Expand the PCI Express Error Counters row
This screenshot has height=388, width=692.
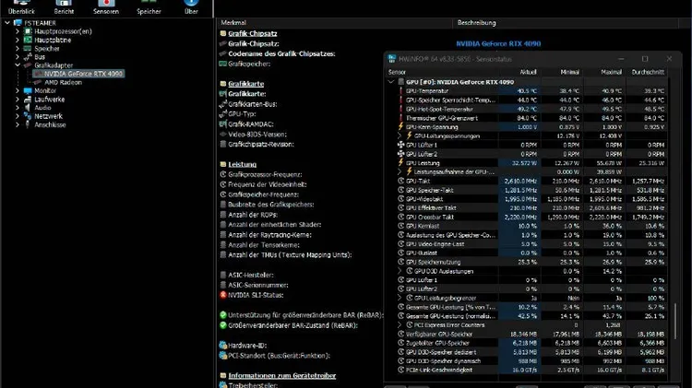[400, 324]
